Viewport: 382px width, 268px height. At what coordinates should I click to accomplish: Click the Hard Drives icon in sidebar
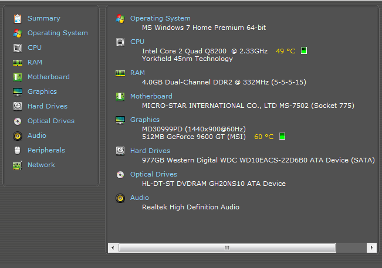(x=18, y=106)
